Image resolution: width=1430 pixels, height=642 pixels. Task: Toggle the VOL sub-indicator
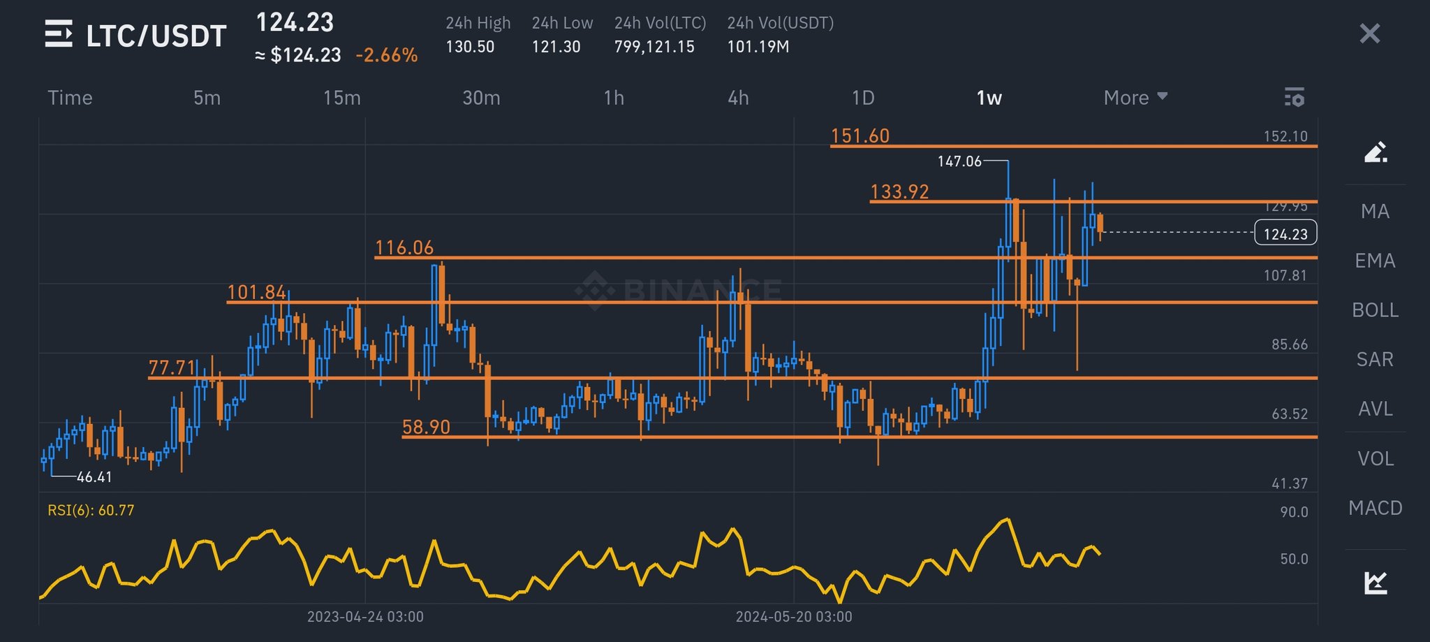(1375, 458)
